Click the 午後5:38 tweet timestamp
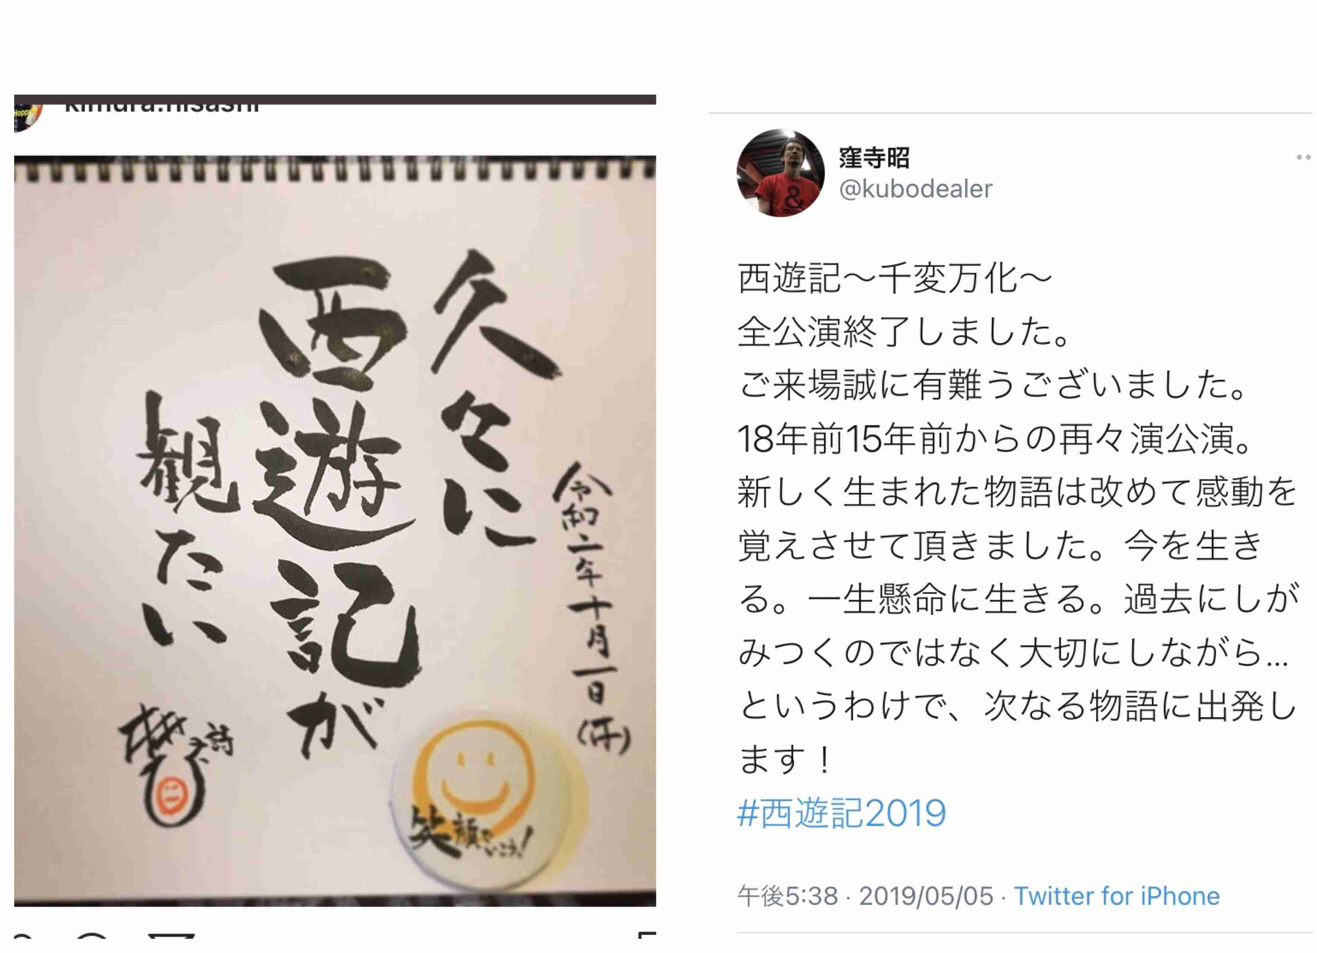1317x953 pixels. [788, 896]
